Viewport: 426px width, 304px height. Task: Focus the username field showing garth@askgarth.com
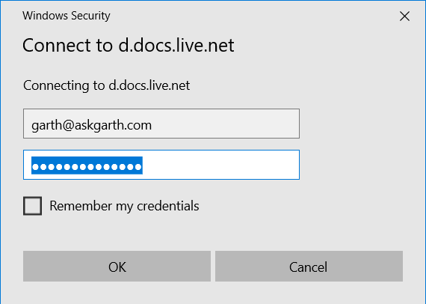(x=161, y=124)
